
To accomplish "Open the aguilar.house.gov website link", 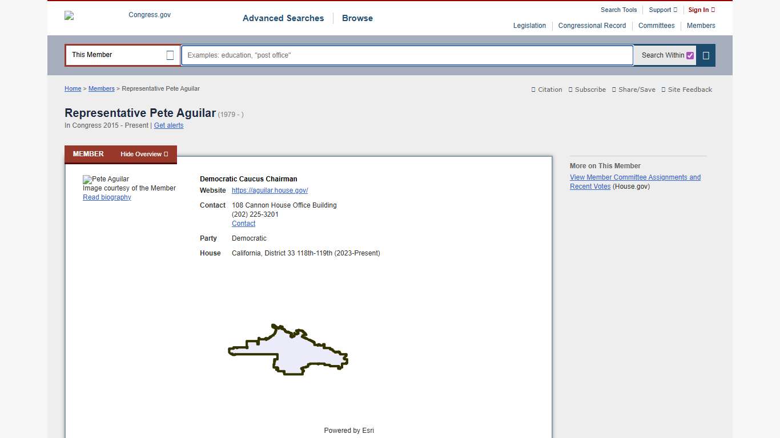I will [270, 190].
